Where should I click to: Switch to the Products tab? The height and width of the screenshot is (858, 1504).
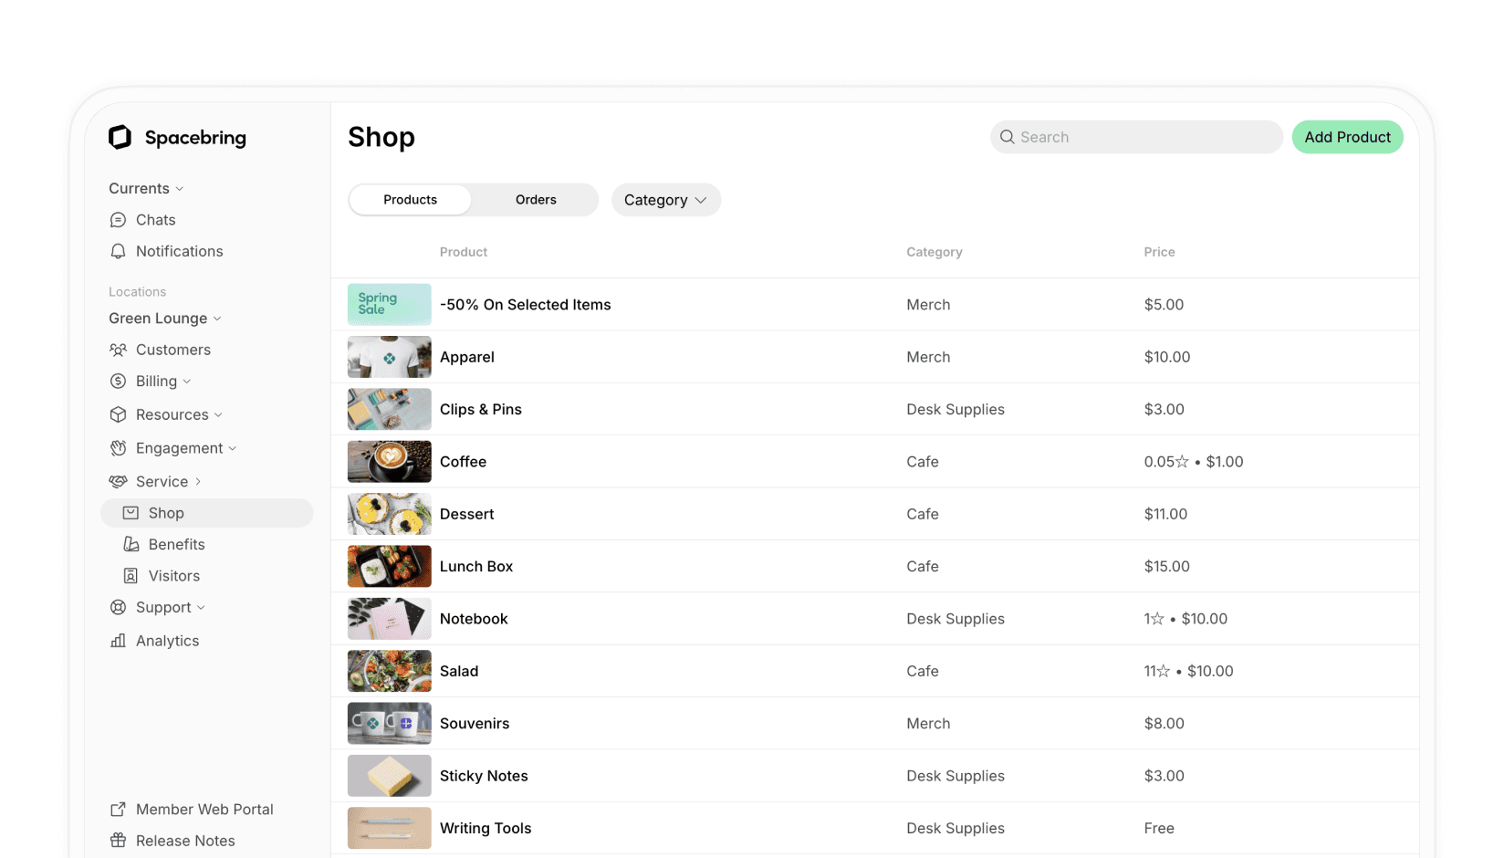(409, 199)
